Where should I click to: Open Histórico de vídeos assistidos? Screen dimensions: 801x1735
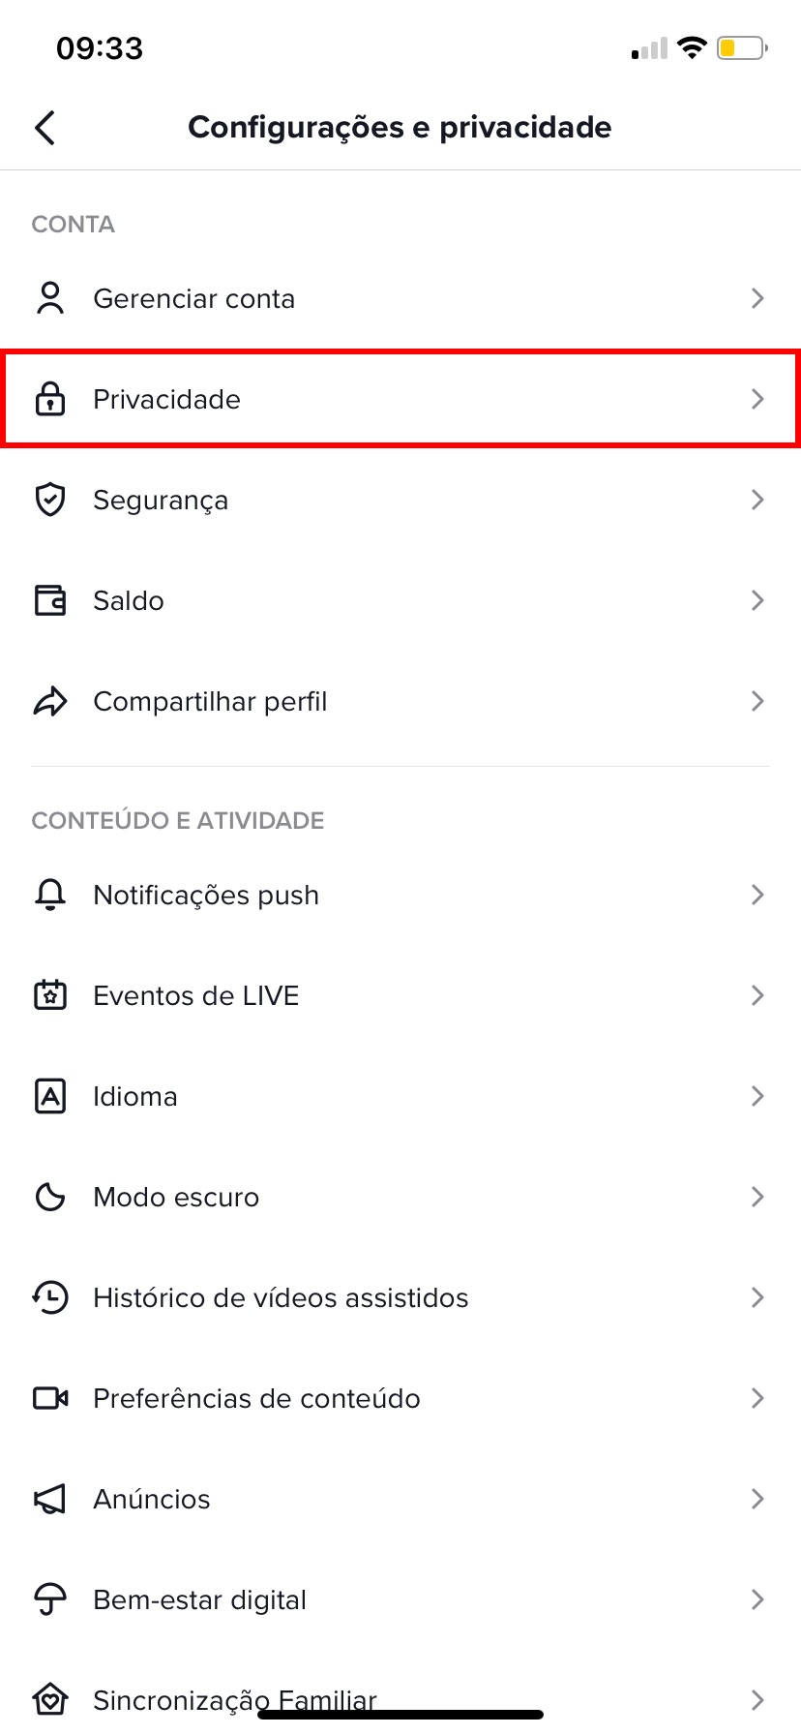point(281,1297)
